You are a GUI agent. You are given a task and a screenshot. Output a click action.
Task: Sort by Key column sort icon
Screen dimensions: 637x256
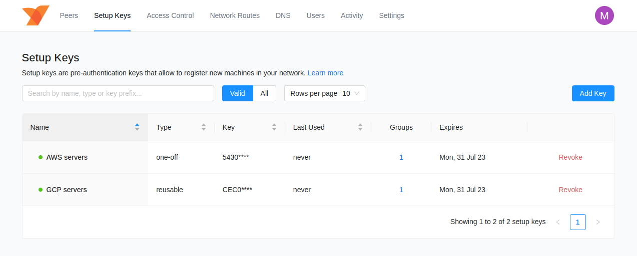coord(274,127)
